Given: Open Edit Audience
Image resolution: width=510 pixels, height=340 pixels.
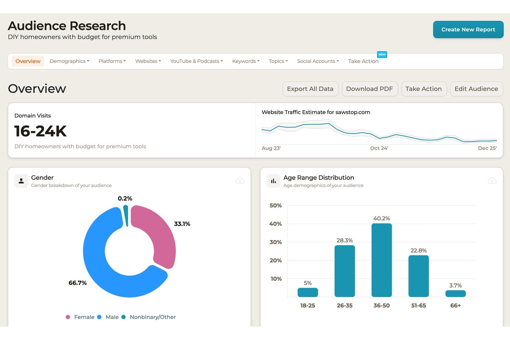Looking at the screenshot, I should pyautogui.click(x=476, y=89).
